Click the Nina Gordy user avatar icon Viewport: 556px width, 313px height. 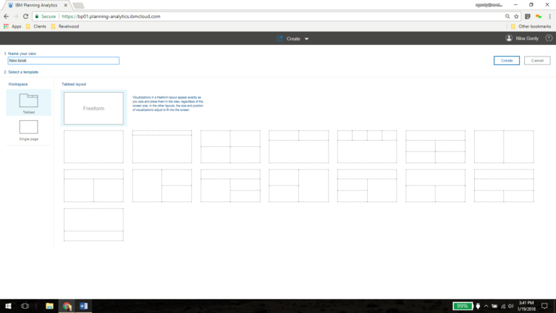[x=509, y=38]
